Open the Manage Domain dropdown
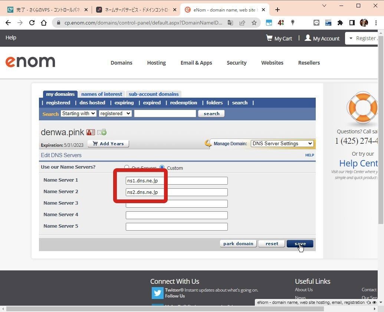Image resolution: width=384 pixels, height=312 pixels. coord(282,144)
